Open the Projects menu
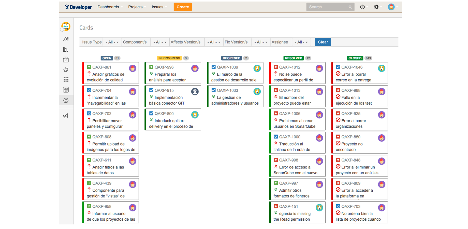Screen dimensions: 468x229 point(137,7)
